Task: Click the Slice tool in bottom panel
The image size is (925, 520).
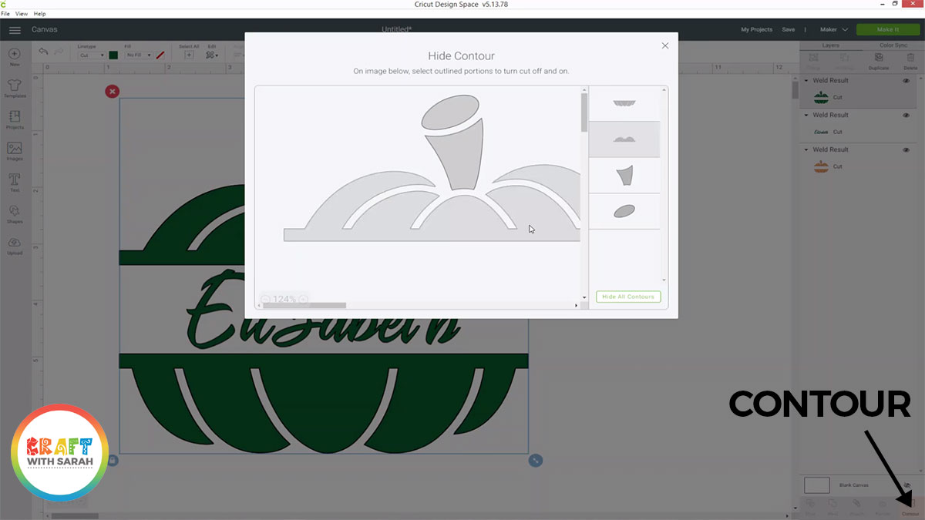Action: (x=810, y=507)
